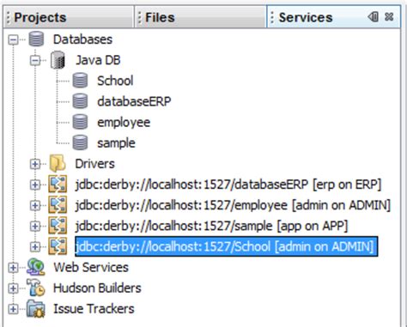Click the Drivers folder icon
Viewport: 407px width, 327px height.
58,163
